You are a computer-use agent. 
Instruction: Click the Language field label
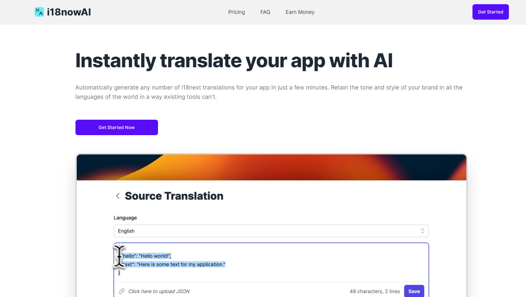125,218
